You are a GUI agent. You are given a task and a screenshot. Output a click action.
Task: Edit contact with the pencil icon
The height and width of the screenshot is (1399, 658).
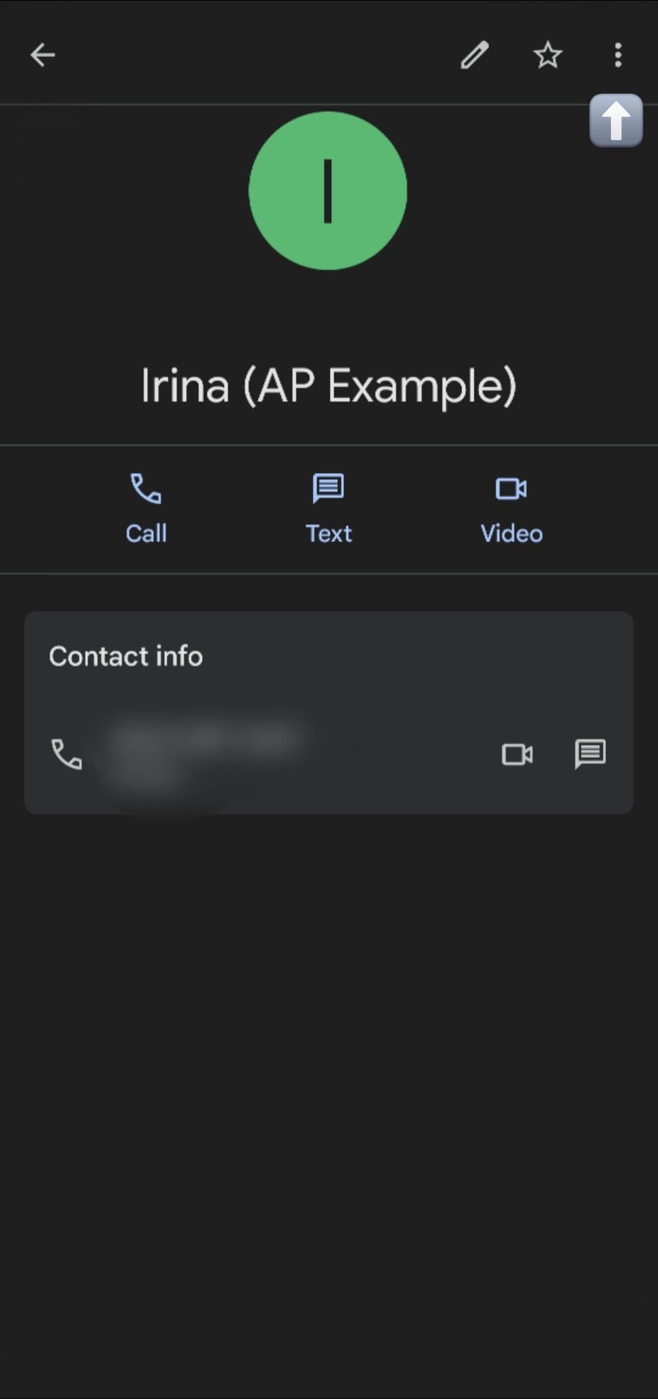[x=474, y=55]
